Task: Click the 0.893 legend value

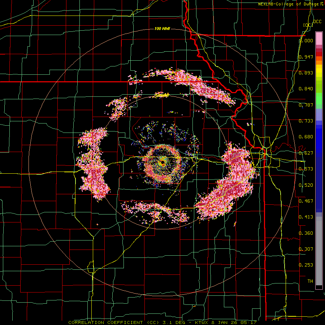Action: (306, 73)
